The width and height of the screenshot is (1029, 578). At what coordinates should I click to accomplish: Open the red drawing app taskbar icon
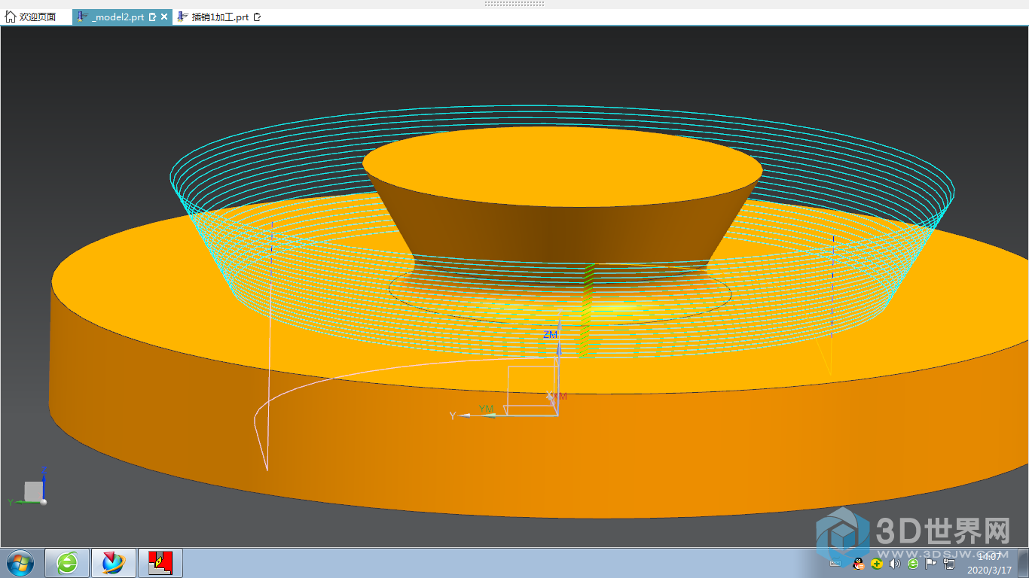point(160,562)
